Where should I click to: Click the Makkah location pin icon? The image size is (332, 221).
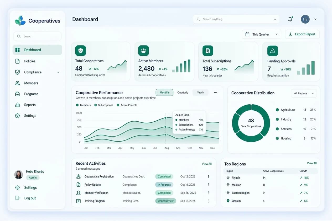click(x=228, y=185)
